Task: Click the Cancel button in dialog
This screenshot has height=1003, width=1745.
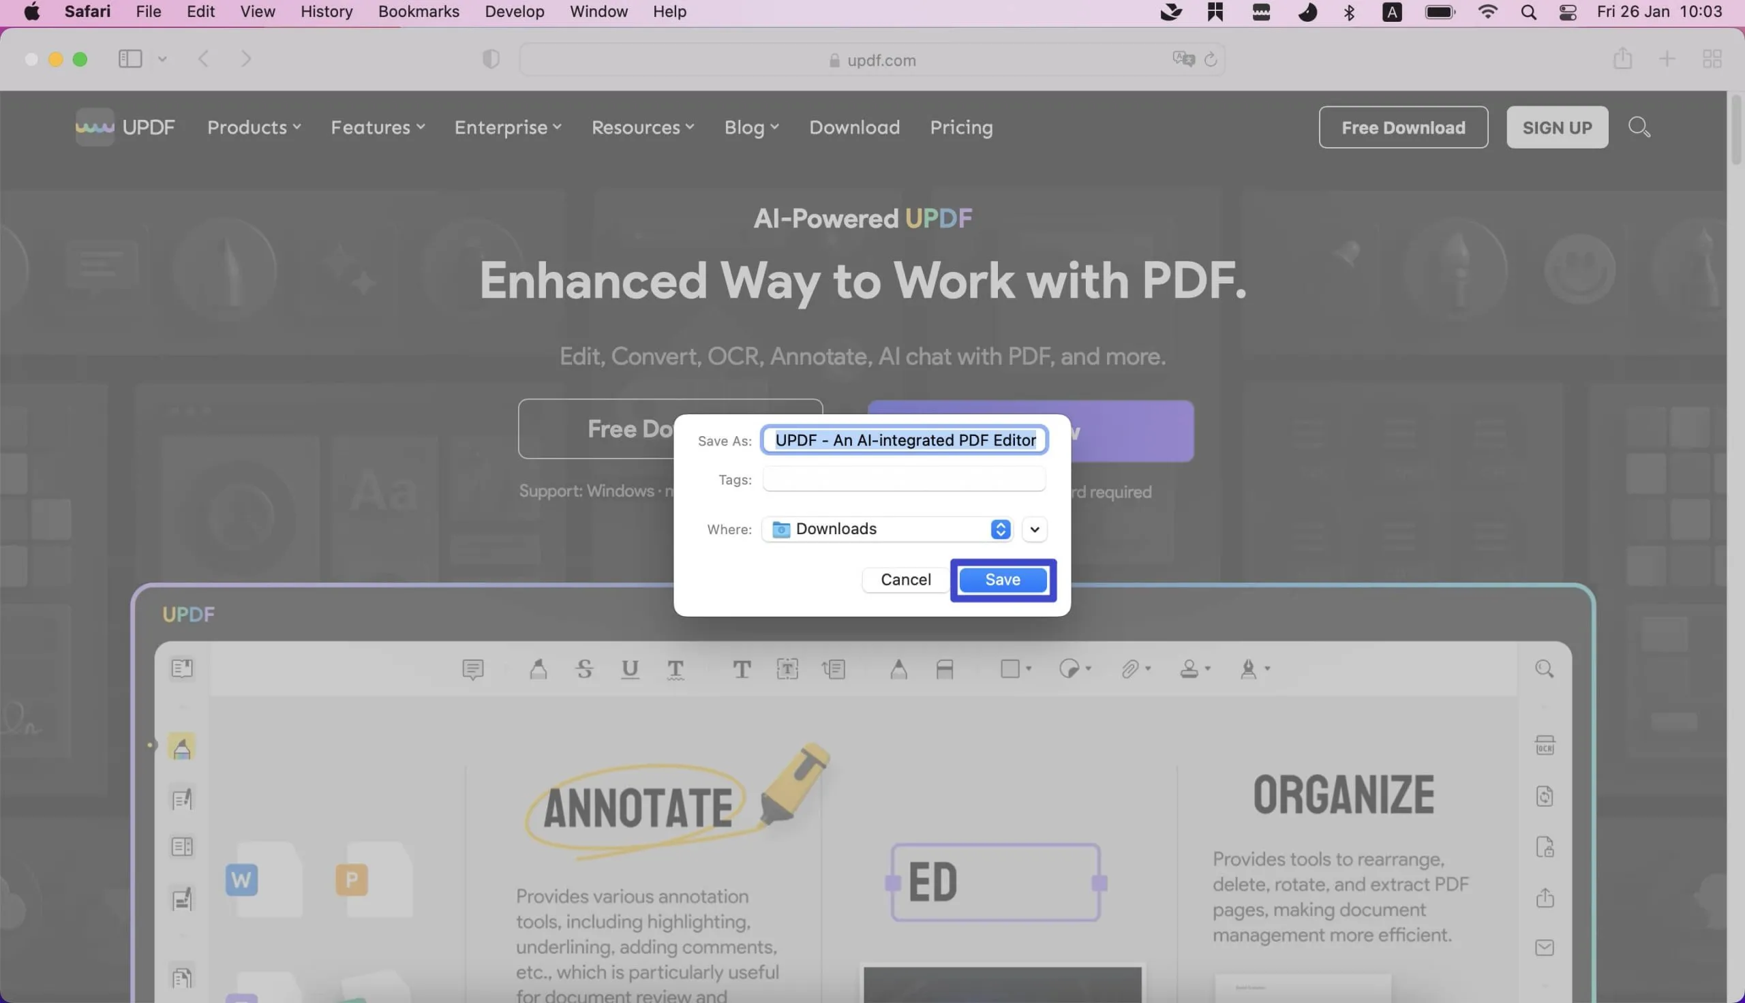Action: point(905,578)
